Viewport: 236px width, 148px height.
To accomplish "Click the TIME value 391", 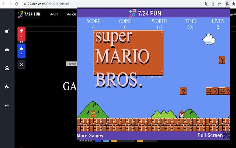I will (190, 27).
